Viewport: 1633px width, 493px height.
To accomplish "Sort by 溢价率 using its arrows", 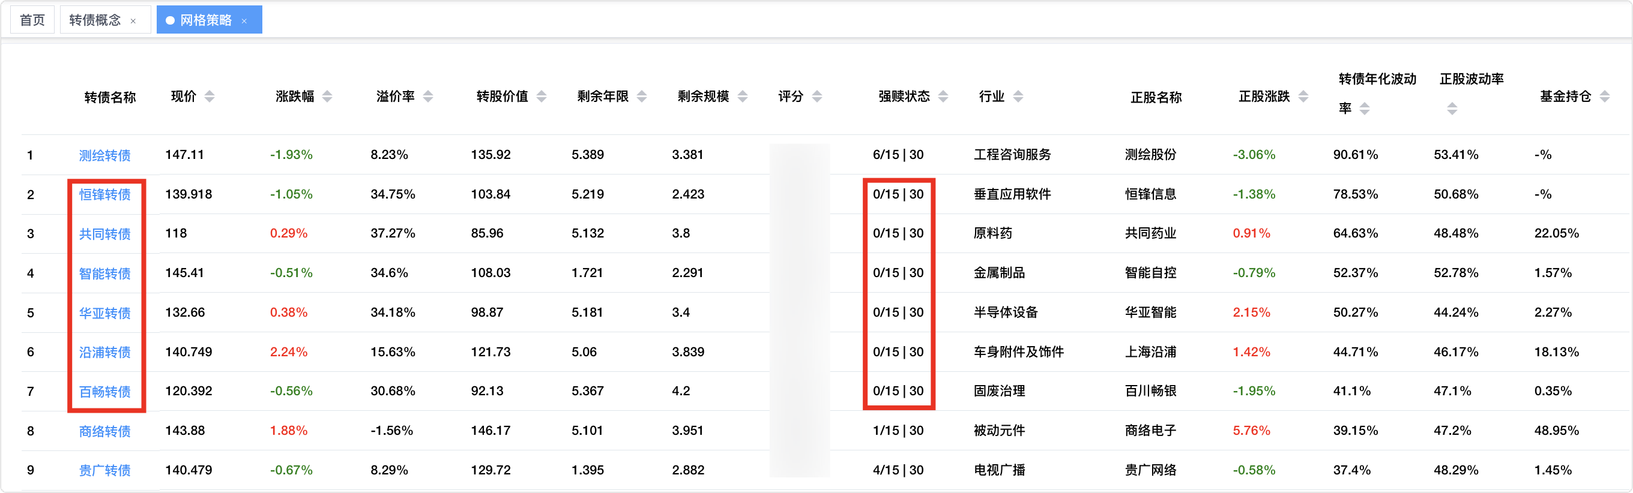I will (x=428, y=97).
